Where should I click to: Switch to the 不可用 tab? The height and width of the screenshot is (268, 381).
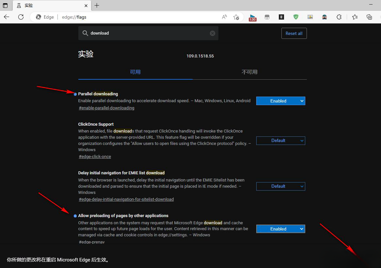(x=249, y=72)
